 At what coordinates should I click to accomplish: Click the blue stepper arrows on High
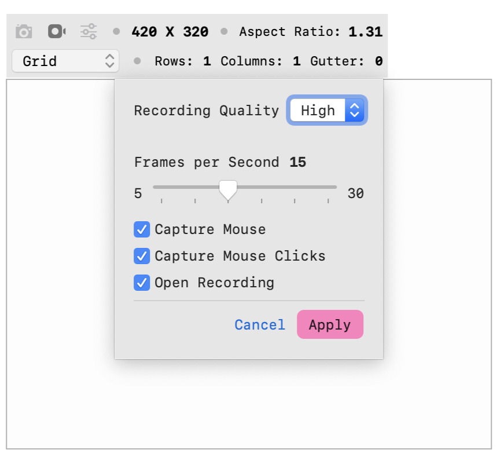tap(354, 110)
